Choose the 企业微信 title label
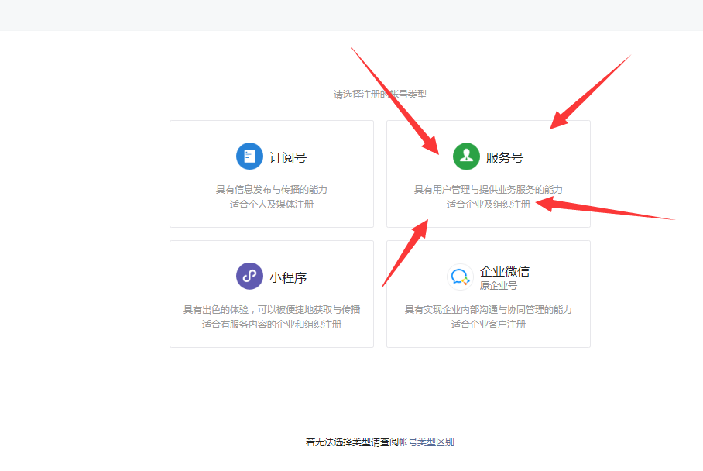This screenshot has height=471, width=703. (x=505, y=271)
